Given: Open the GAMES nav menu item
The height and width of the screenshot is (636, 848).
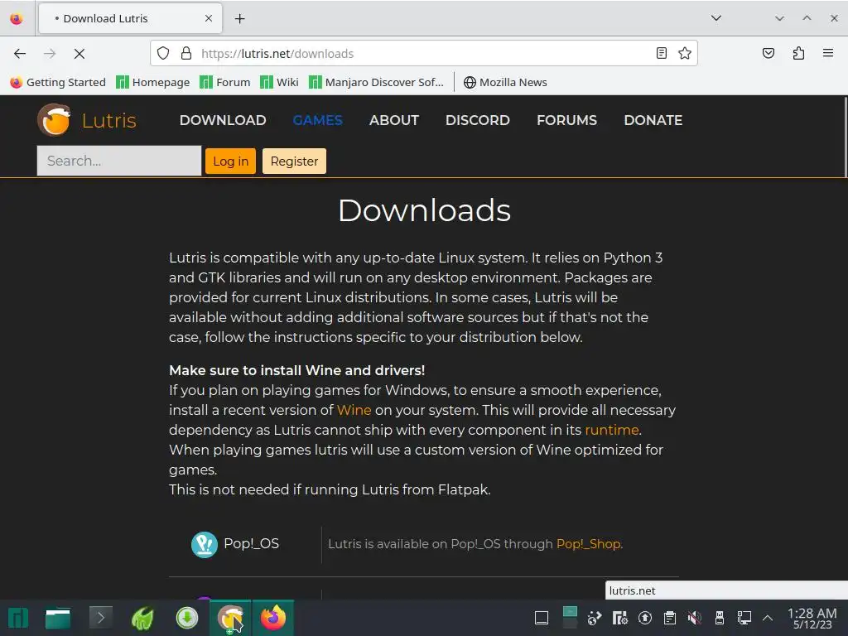Looking at the screenshot, I should (x=317, y=120).
